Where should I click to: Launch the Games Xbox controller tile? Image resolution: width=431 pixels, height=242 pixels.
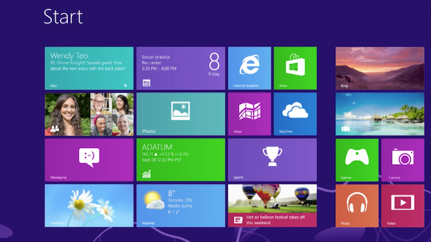[357, 160]
